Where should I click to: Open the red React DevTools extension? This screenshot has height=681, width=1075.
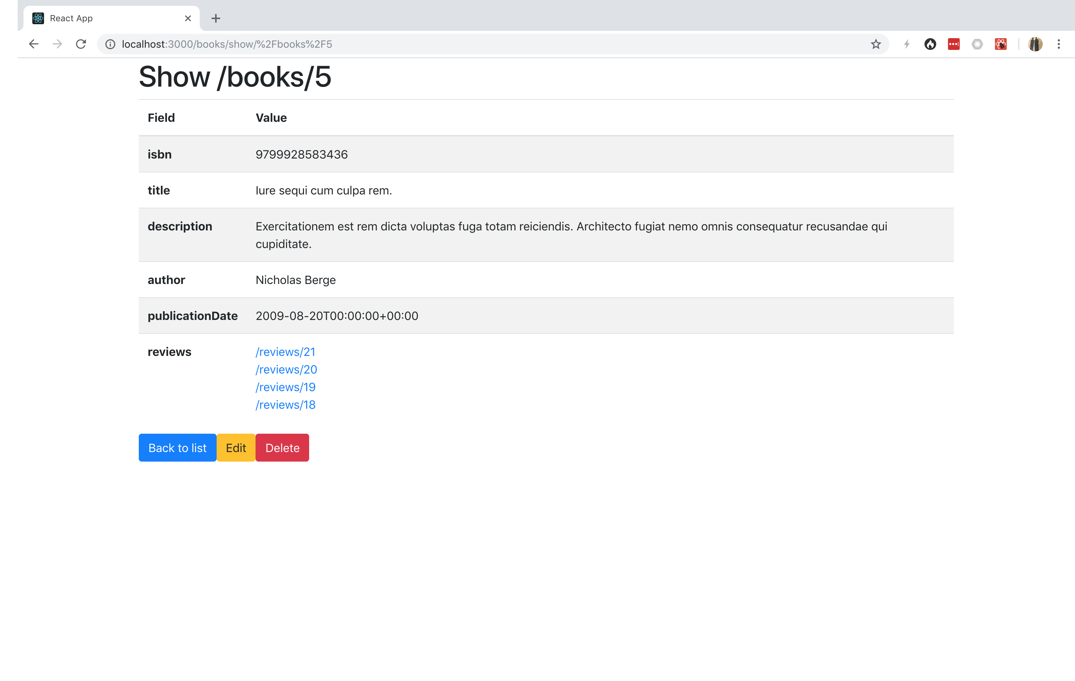click(1001, 44)
